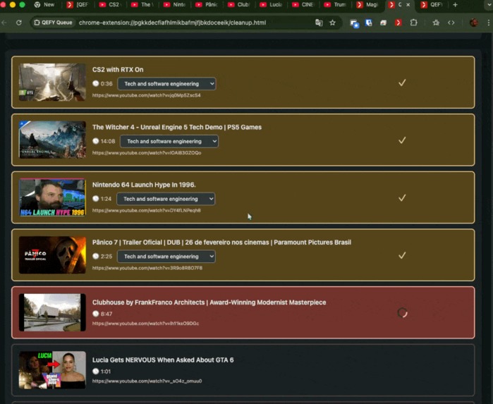
Task: Open the bookmarks star toolbar icon
Action: pos(436,23)
